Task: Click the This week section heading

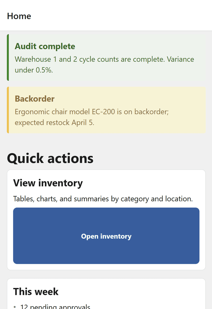Action: pos(36,292)
